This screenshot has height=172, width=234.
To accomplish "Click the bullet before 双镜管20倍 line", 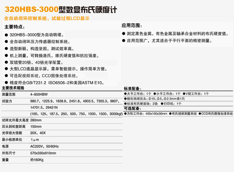I will 6,62.
